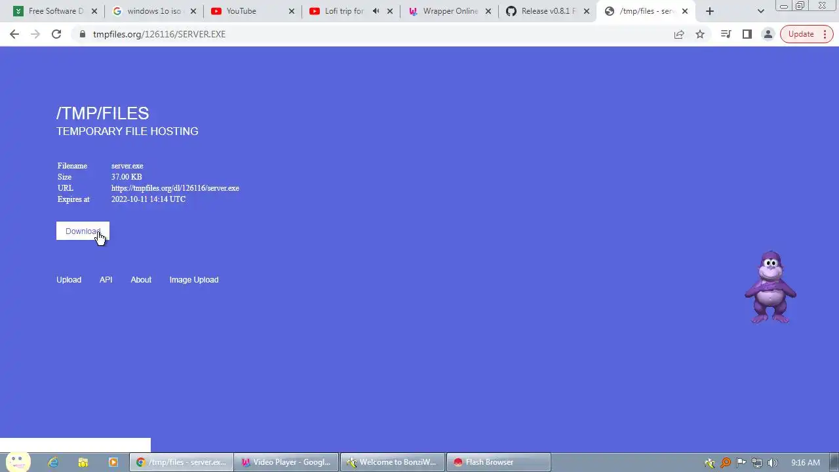Mute the Lofi trip tab audio icon

[x=376, y=11]
